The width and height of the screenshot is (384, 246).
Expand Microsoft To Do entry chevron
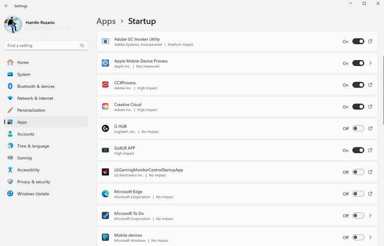click(x=371, y=216)
